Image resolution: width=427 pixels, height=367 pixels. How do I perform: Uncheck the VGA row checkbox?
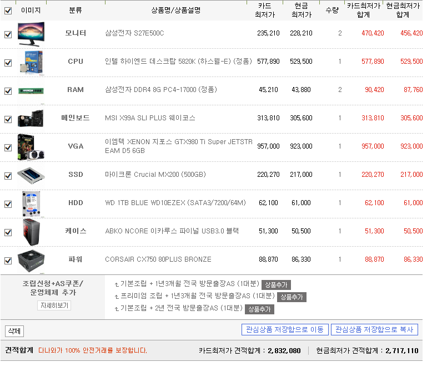tap(8, 148)
